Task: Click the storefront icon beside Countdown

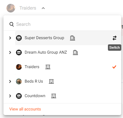Action: coord(54,96)
